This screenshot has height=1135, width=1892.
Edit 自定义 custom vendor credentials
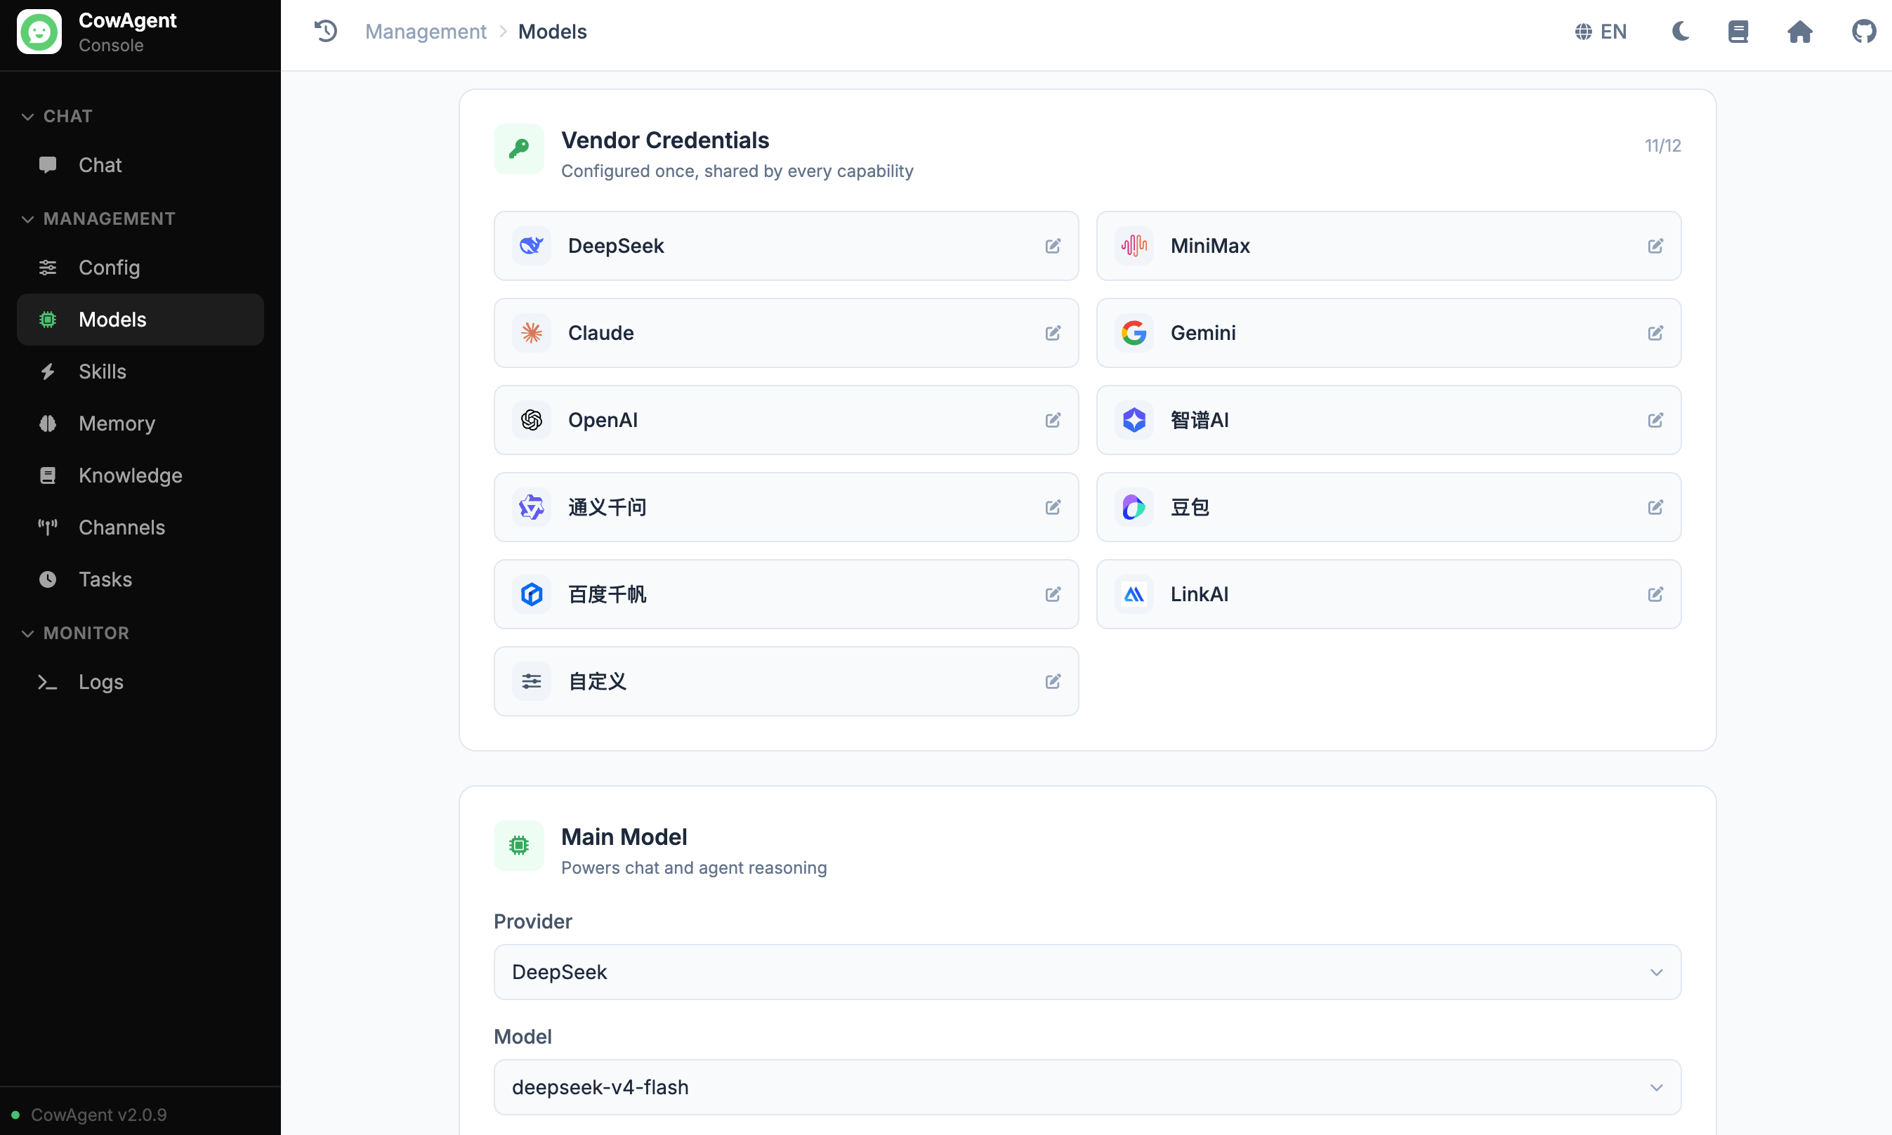coord(1052,681)
